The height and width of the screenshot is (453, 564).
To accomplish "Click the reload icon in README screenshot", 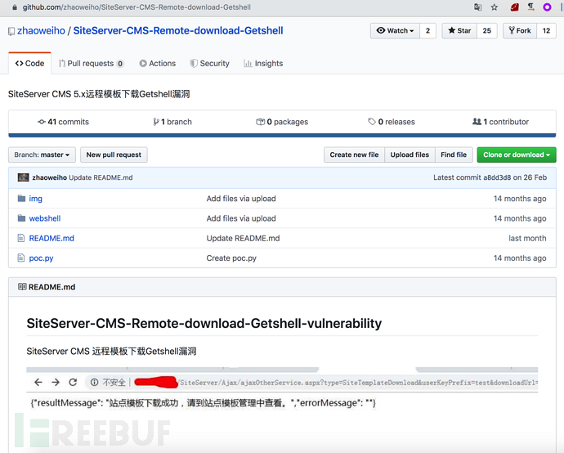I will (x=73, y=382).
